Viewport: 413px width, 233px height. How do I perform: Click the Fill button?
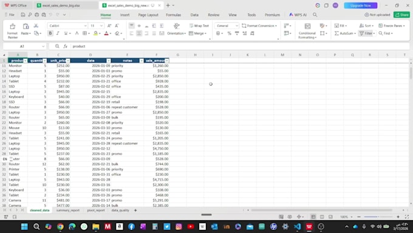pos(341,26)
